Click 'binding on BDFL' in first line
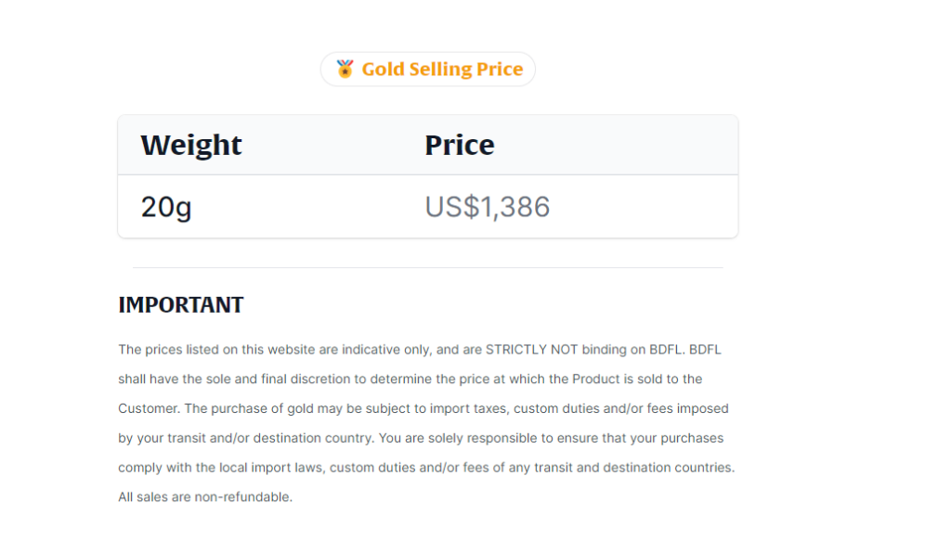This screenshot has width=951, height=553. tap(632, 350)
